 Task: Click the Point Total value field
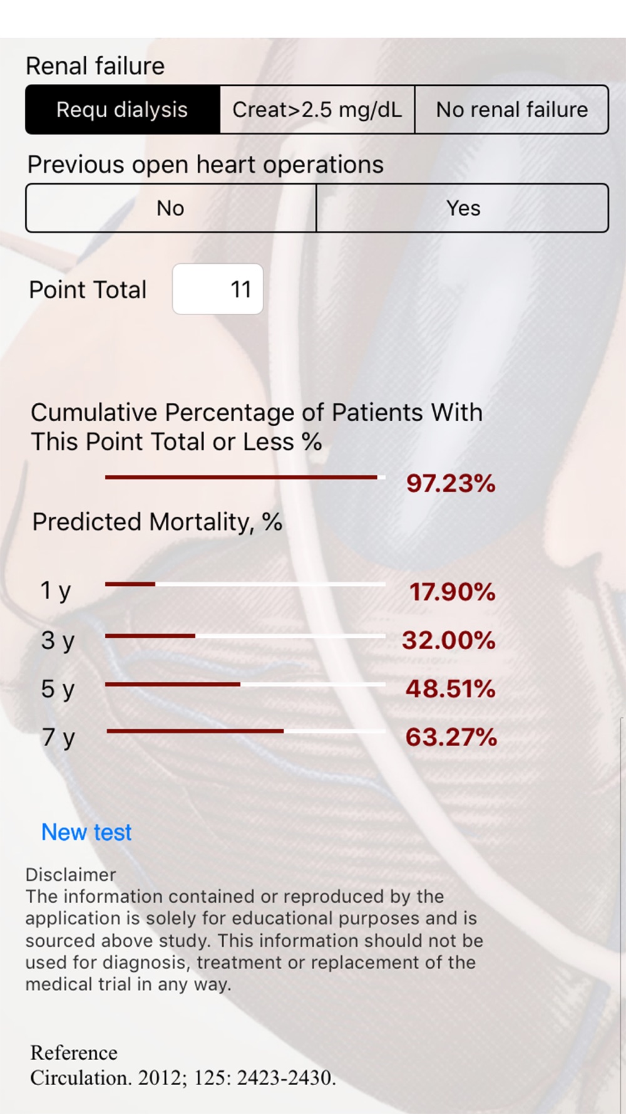(218, 289)
